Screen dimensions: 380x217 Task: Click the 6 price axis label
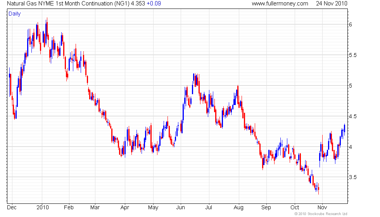click(351, 24)
